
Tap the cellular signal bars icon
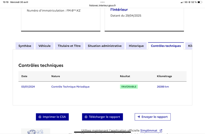click(182, 2)
